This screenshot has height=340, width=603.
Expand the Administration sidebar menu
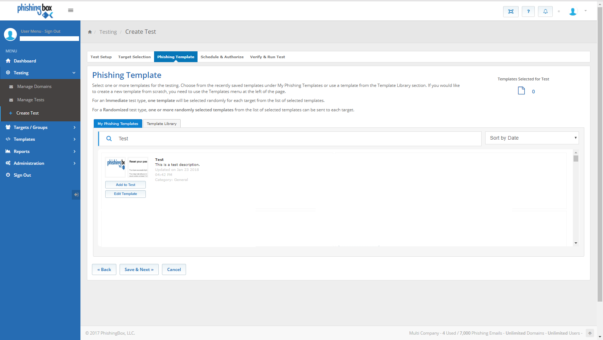pyautogui.click(x=40, y=163)
